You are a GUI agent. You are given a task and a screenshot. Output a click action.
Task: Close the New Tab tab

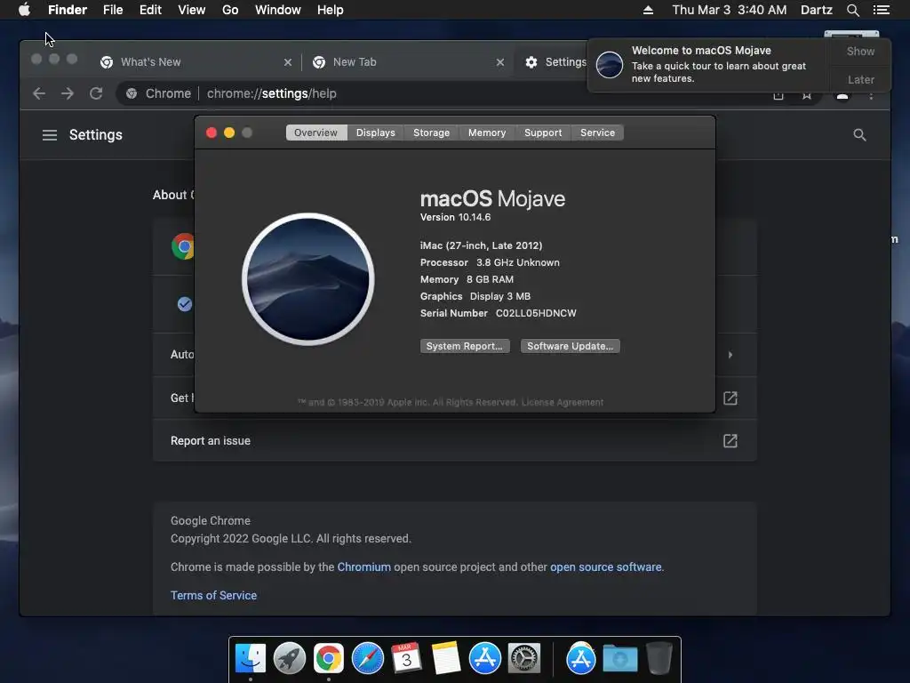tap(499, 62)
